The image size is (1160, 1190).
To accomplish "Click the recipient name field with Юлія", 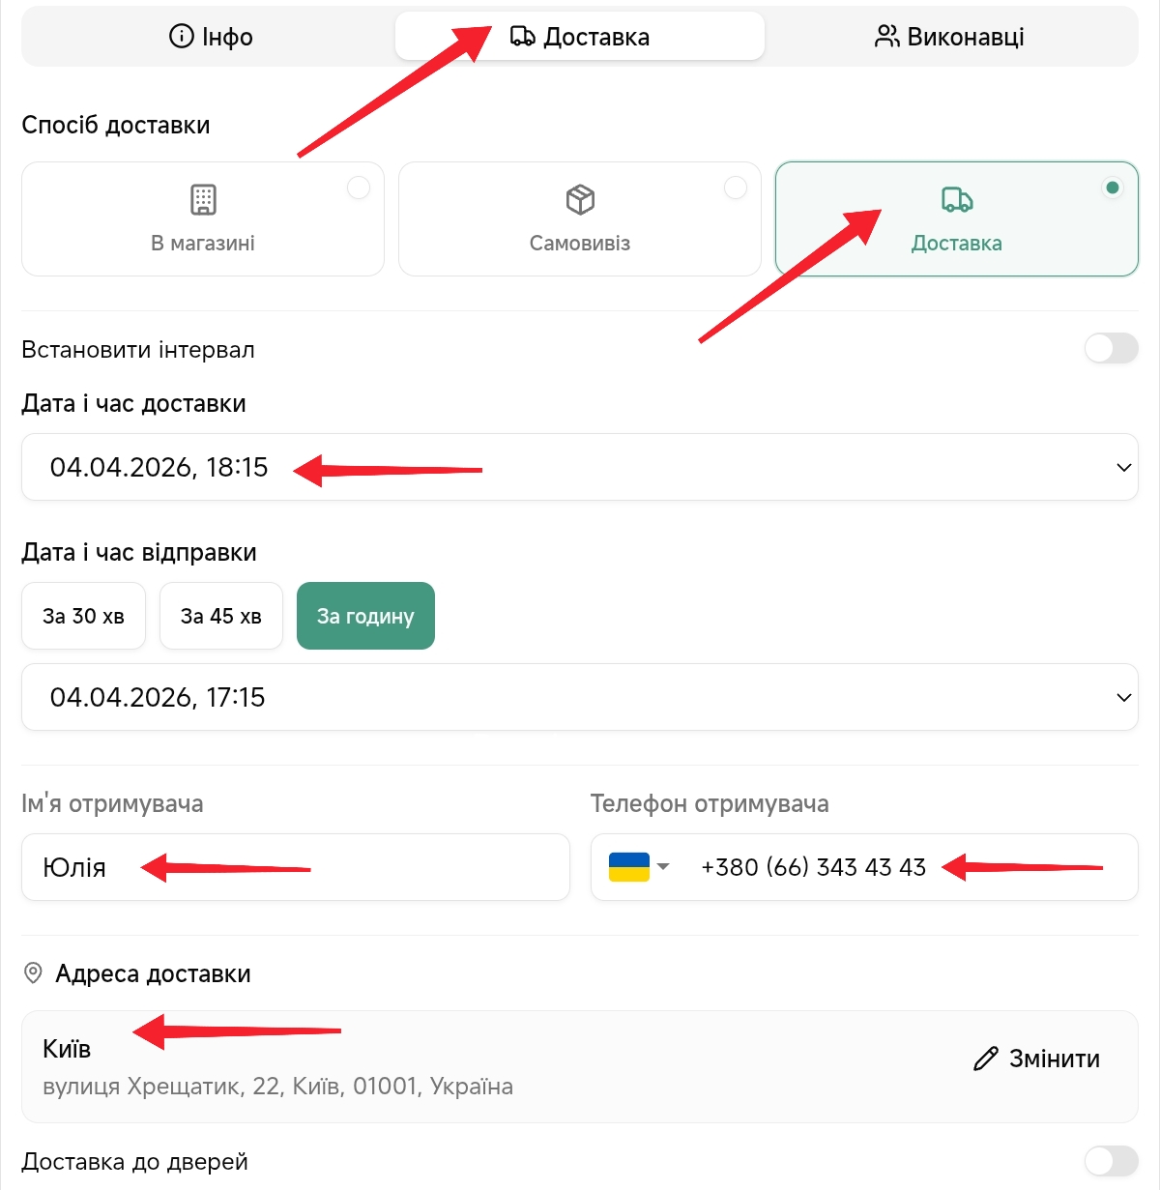I will point(295,867).
